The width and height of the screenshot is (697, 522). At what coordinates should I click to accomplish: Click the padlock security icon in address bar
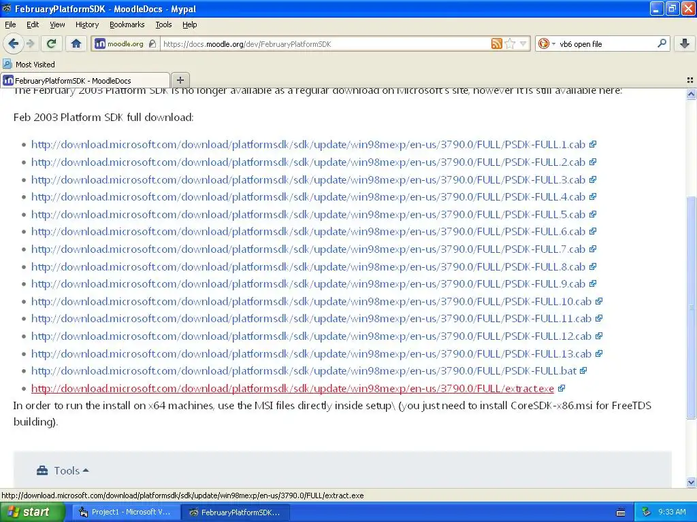click(x=152, y=44)
